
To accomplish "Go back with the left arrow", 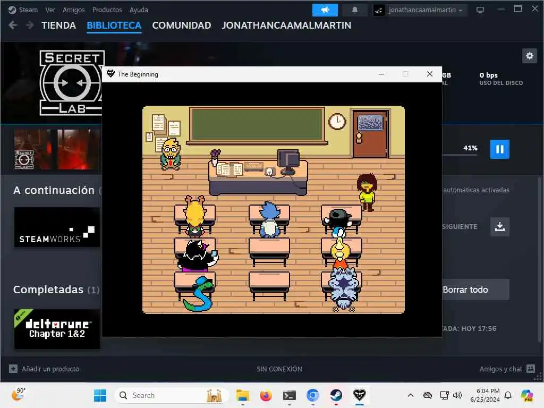I will pyautogui.click(x=13, y=25).
